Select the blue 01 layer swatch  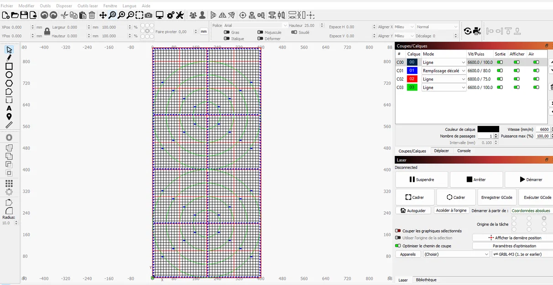[412, 71]
